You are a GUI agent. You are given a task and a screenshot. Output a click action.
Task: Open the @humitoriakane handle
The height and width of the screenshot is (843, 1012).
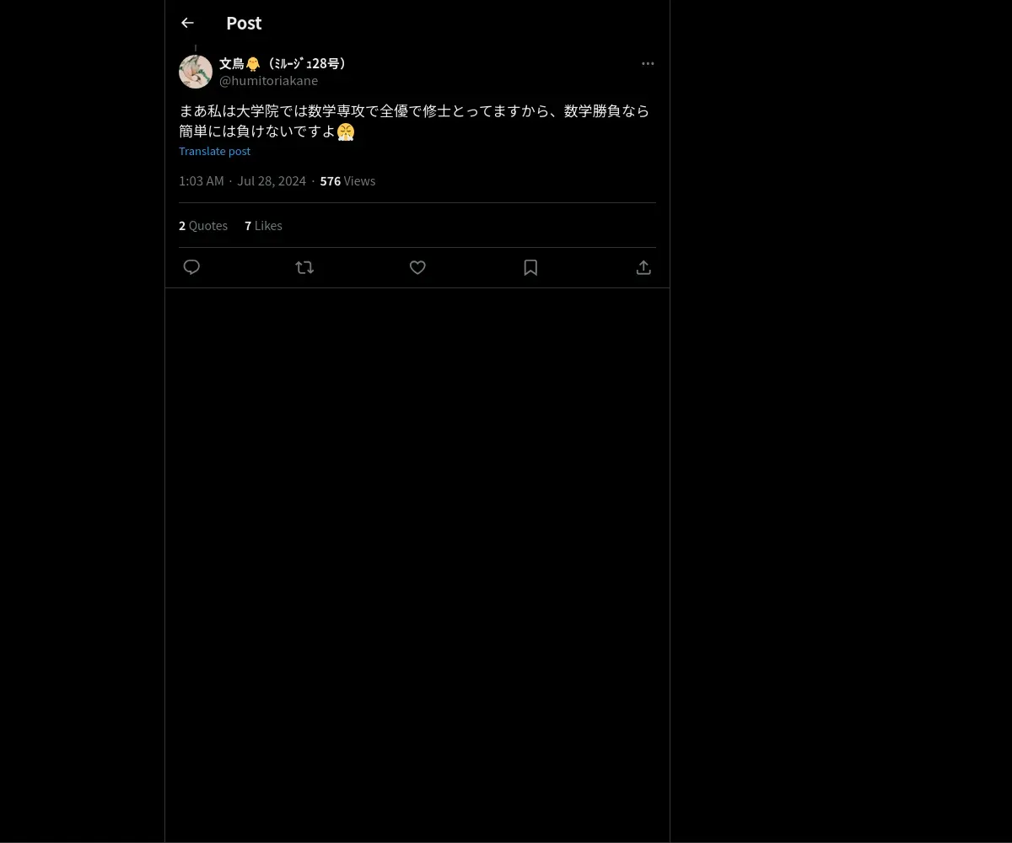point(268,81)
